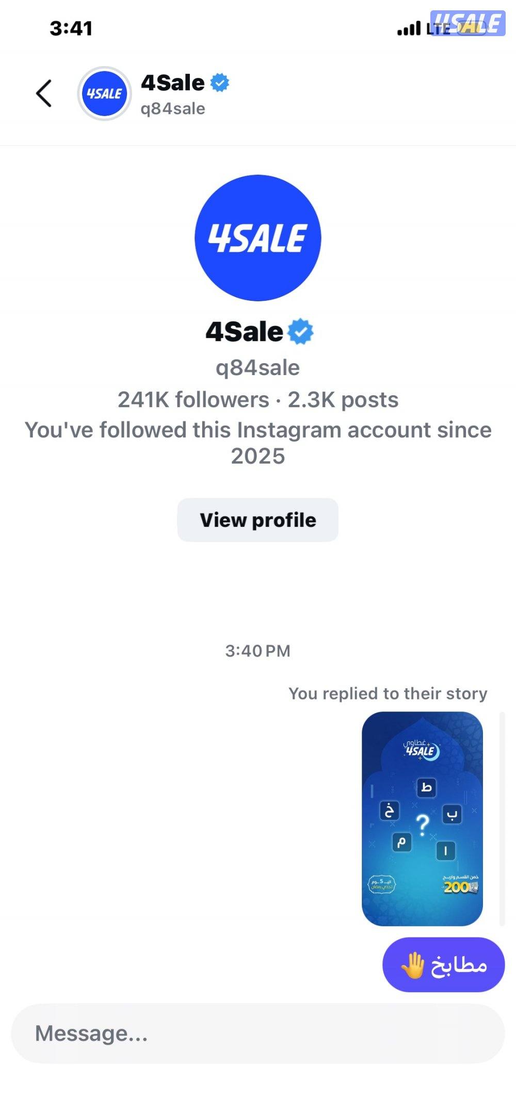Tap the purple مطابخ message bubble
Viewport: 516px width, 1117px height.
coord(443,965)
